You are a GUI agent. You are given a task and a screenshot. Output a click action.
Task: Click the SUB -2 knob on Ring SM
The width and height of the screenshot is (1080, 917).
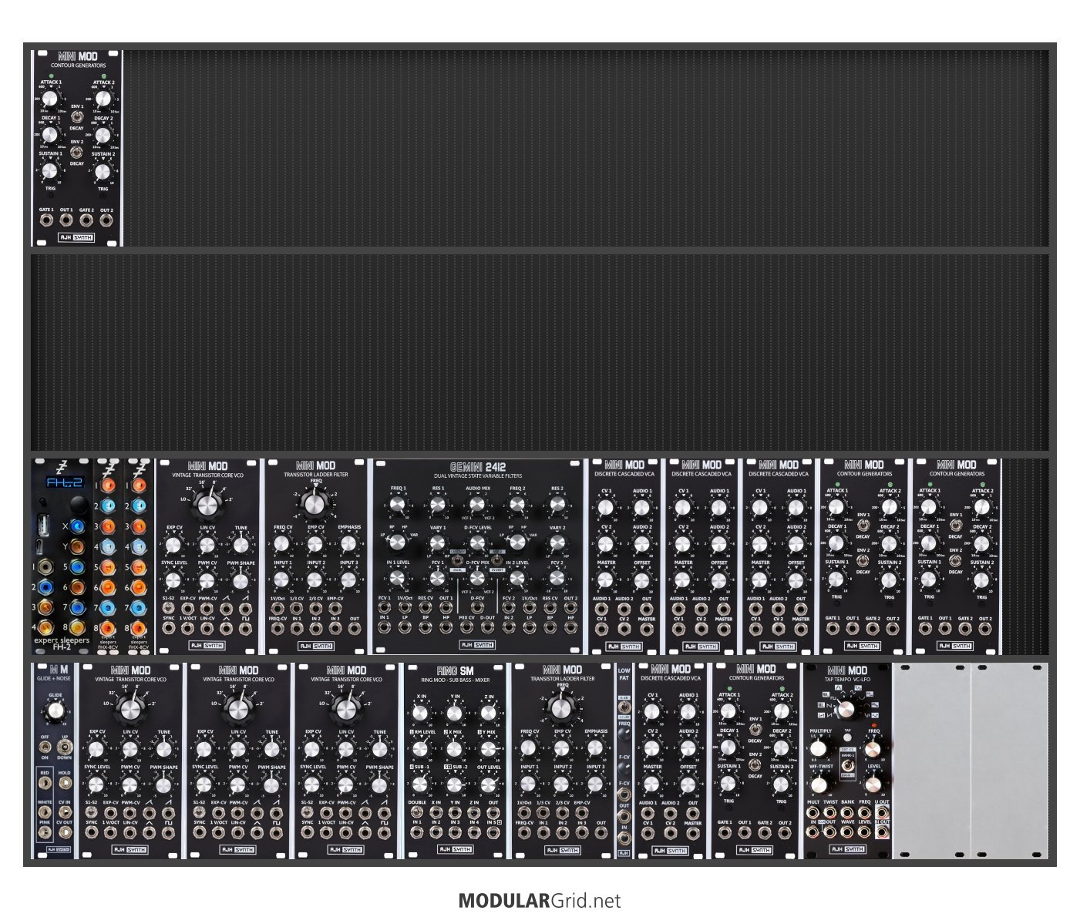pyautogui.click(x=454, y=784)
